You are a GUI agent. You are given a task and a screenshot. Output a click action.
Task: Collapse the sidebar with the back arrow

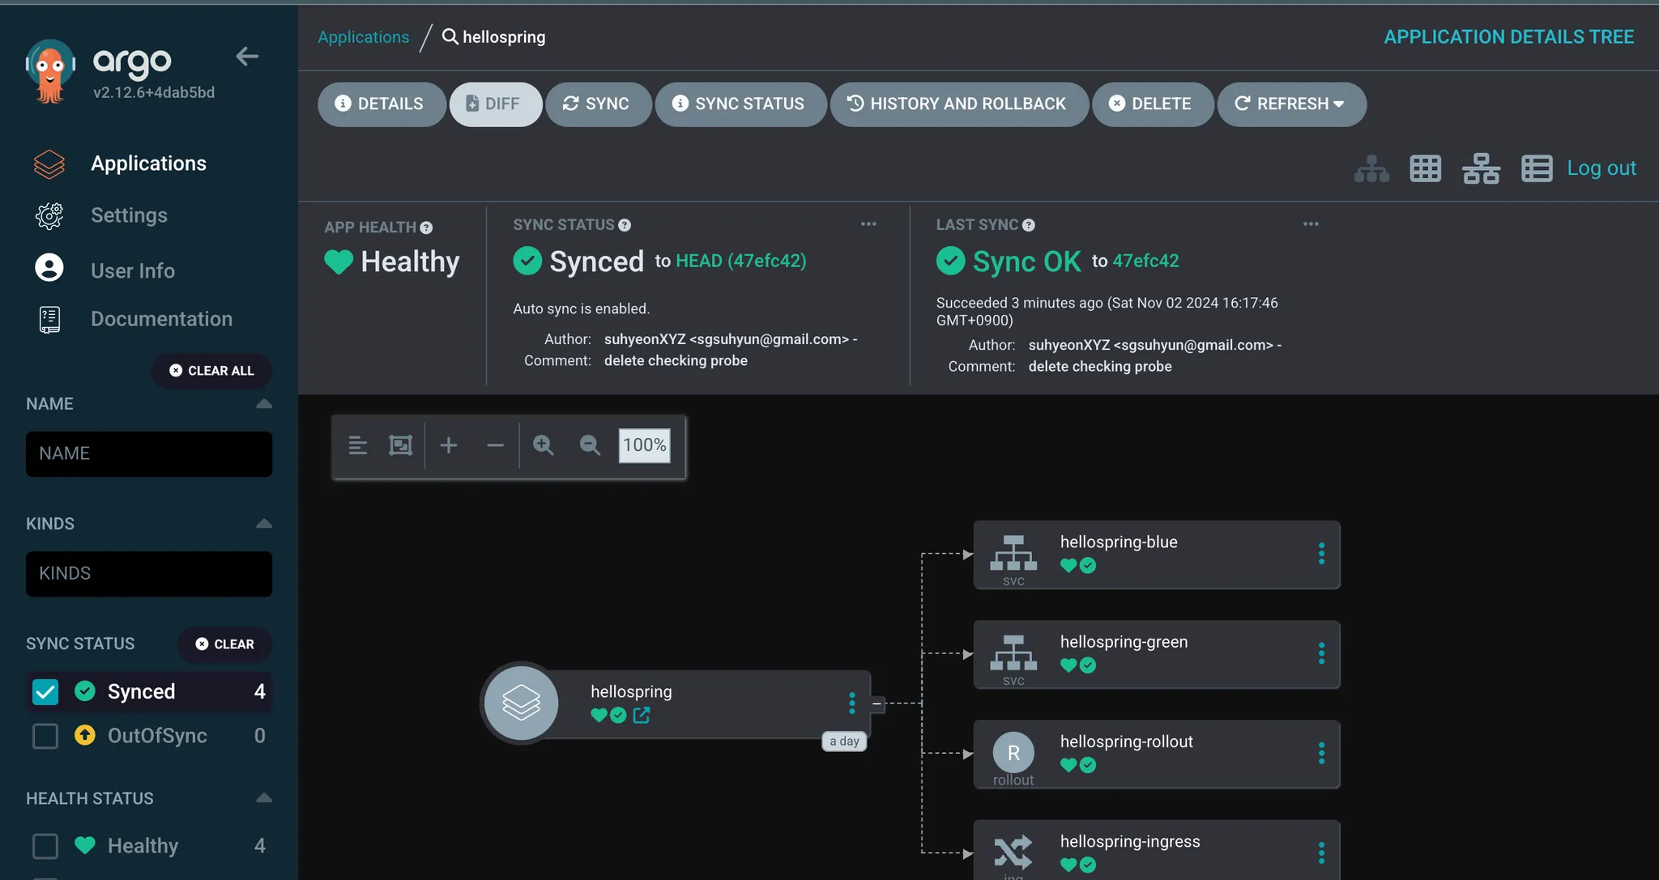point(247,57)
